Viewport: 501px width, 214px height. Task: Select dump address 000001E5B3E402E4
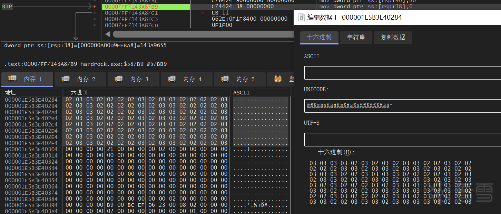[31, 137]
